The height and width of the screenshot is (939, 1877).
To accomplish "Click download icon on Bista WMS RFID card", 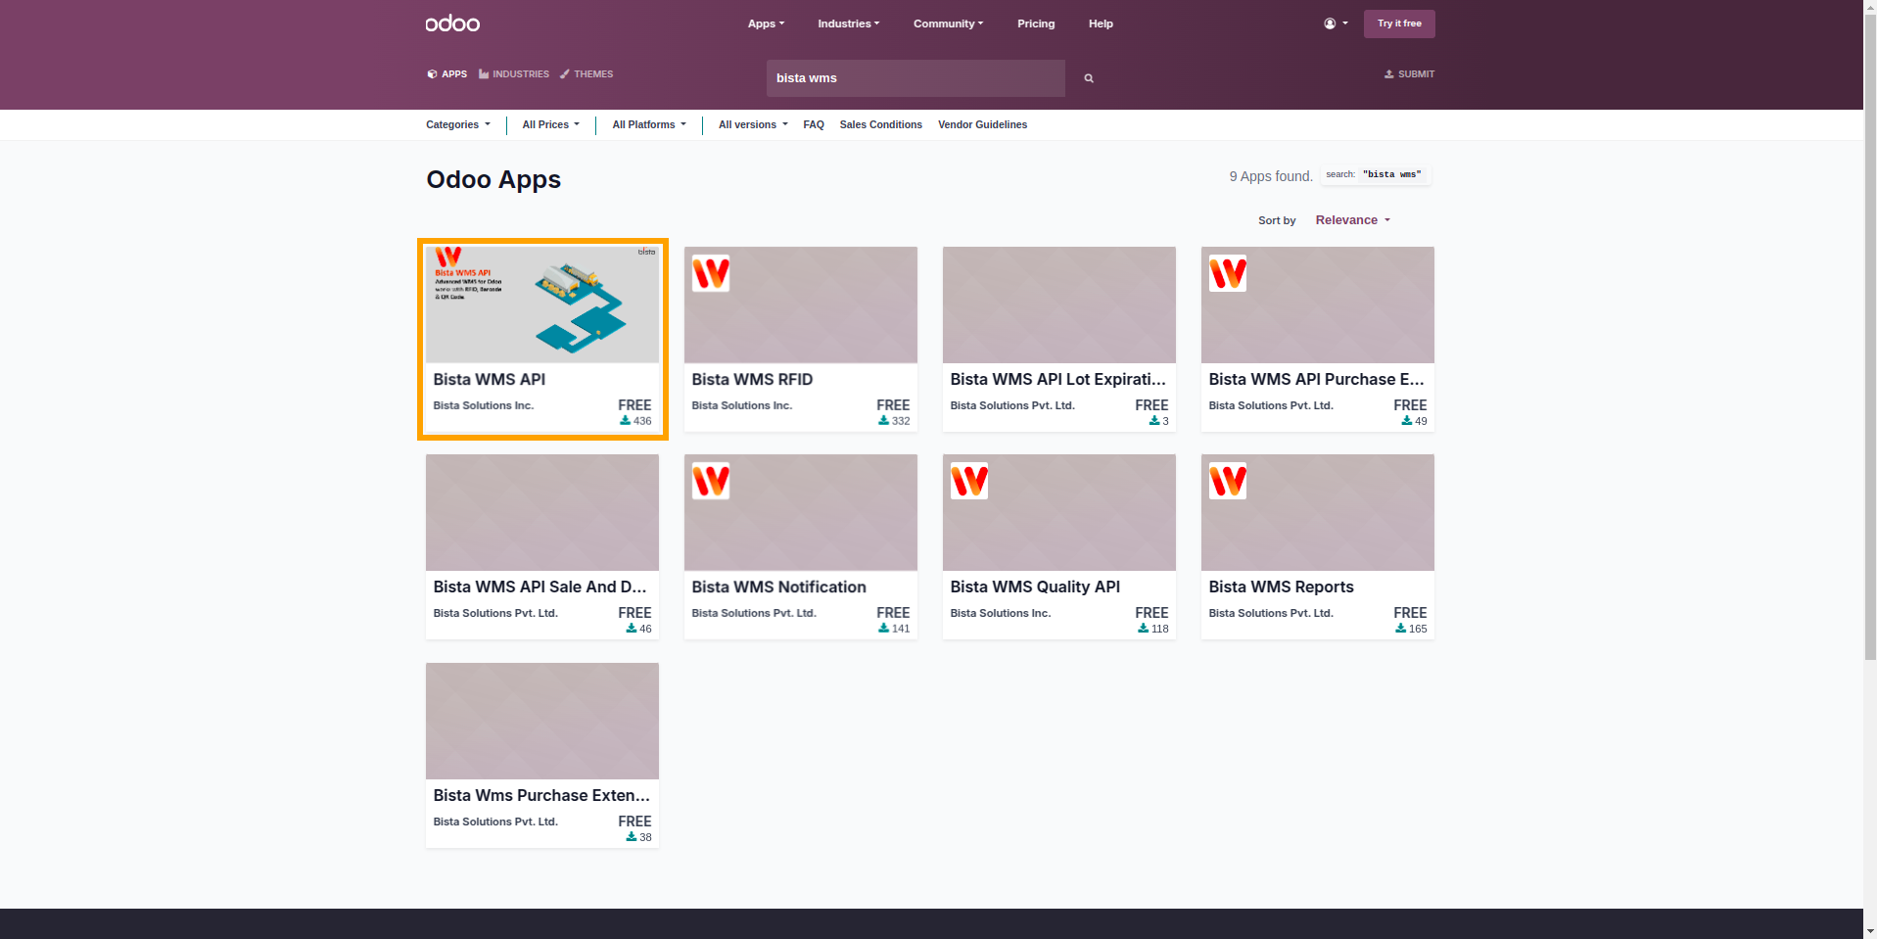I will coord(883,421).
